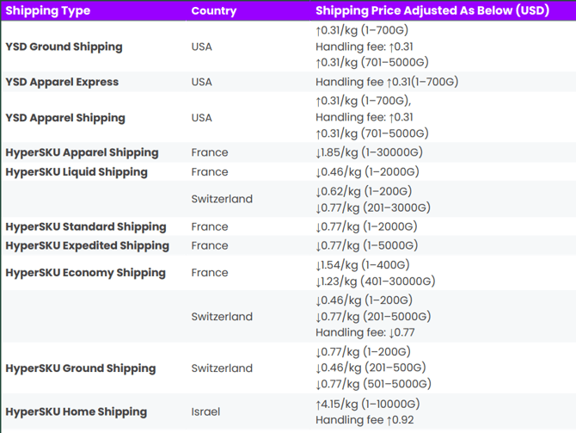Image resolution: width=576 pixels, height=433 pixels.
Task: Click HyperSKU Ground Shipping text
Action: [81, 368]
